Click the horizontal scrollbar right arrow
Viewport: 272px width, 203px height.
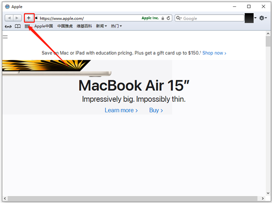tap(262, 198)
